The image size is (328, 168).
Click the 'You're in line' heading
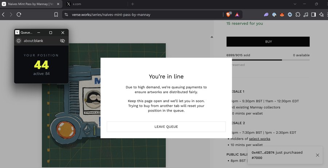pyautogui.click(x=166, y=77)
